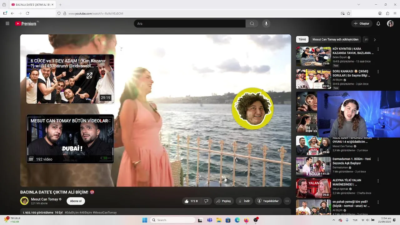Screen dimensions: 400x225
Task: Open the site security padlock info
Action: [x=65, y=13]
